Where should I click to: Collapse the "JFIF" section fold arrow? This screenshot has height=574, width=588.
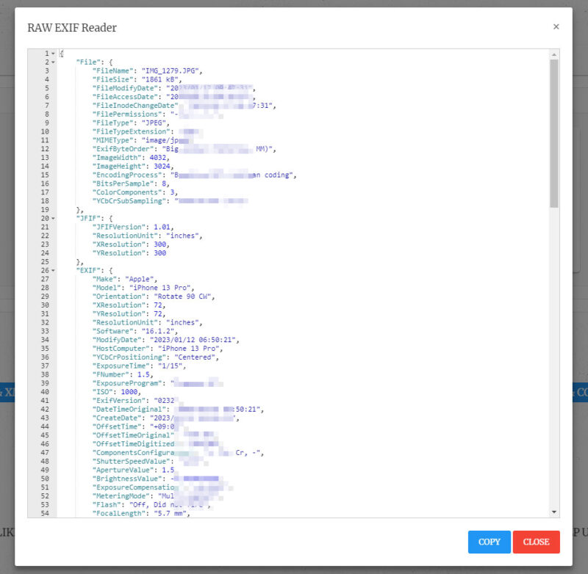click(53, 218)
